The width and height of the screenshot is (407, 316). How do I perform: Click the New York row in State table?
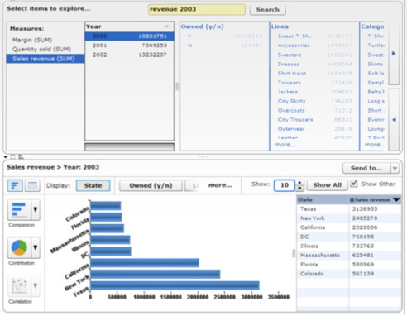pos(349,218)
